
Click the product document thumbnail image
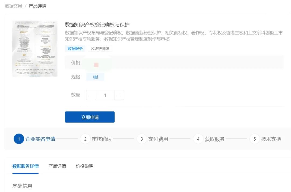click(x=34, y=48)
